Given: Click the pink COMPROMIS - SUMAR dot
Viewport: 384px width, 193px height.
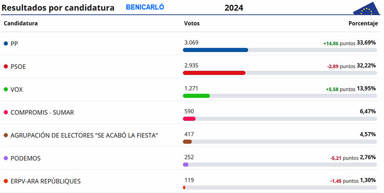Looking at the screenshot, I should pyautogui.click(x=6, y=112).
